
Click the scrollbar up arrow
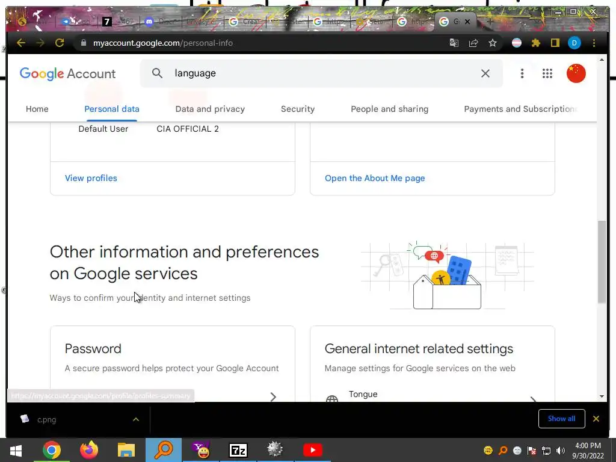pos(602,60)
